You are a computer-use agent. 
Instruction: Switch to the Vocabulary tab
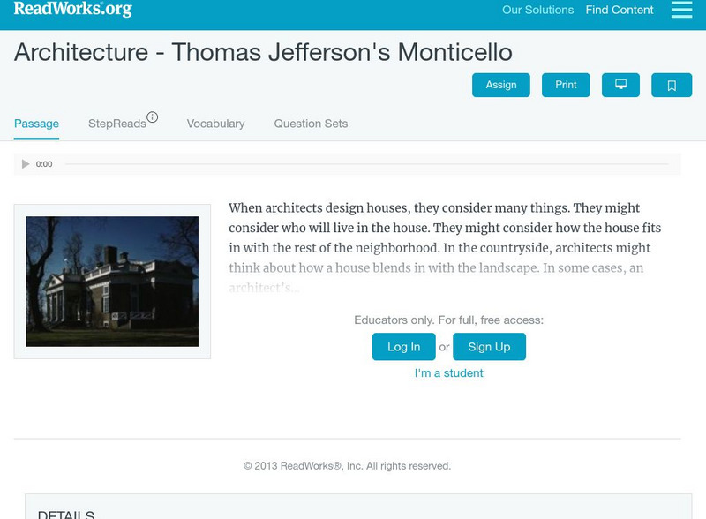point(215,124)
